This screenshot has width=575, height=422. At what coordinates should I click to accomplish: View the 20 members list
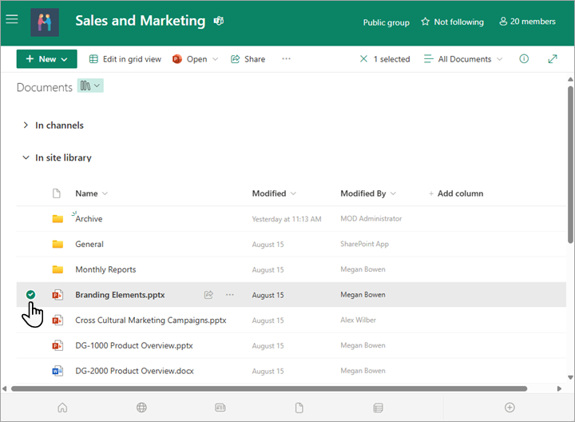pyautogui.click(x=527, y=22)
